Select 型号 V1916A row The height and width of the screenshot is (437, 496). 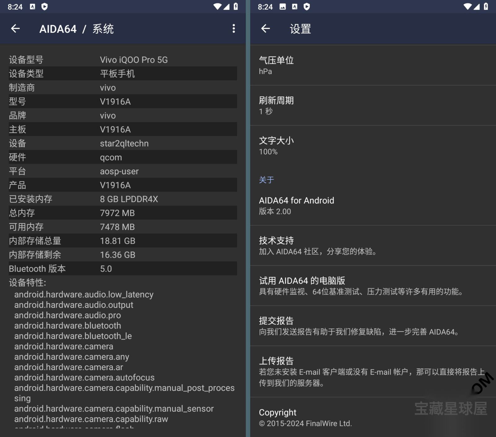point(123,101)
